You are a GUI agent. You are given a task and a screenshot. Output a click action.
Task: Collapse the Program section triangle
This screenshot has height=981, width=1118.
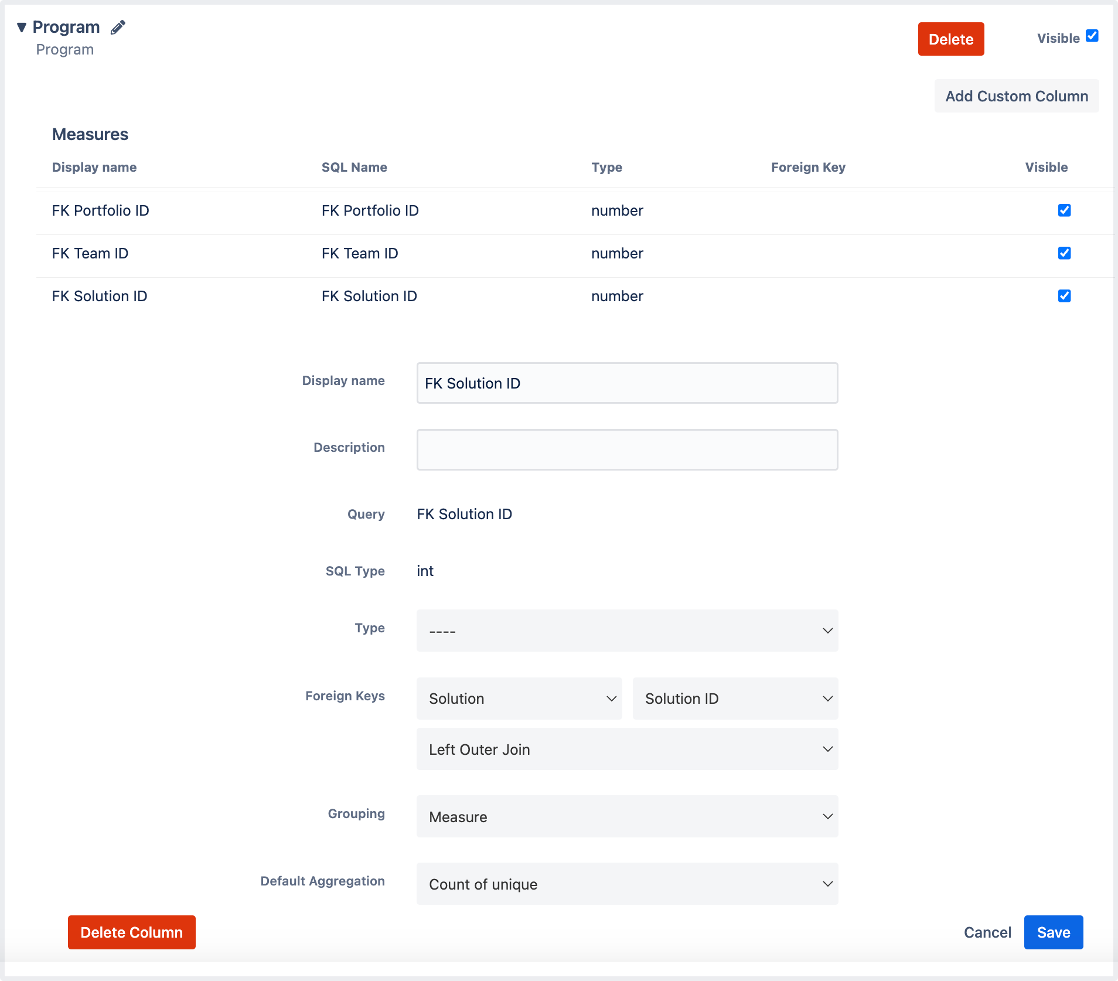pyautogui.click(x=22, y=27)
